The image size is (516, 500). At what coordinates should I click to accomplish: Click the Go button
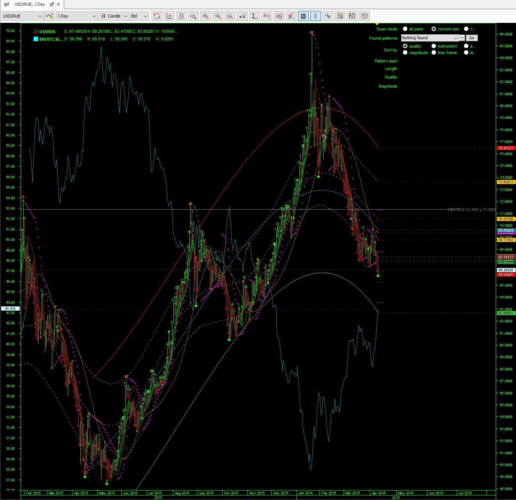(472, 38)
